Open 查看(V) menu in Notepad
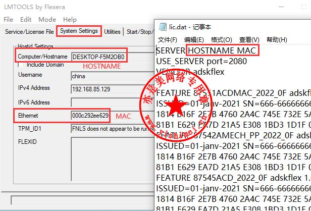 coord(249,40)
